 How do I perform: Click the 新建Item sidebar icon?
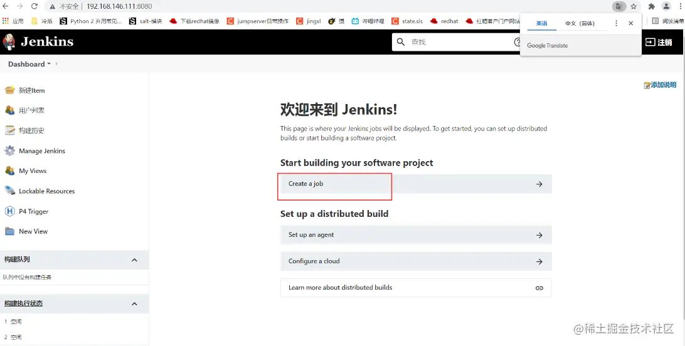click(9, 90)
